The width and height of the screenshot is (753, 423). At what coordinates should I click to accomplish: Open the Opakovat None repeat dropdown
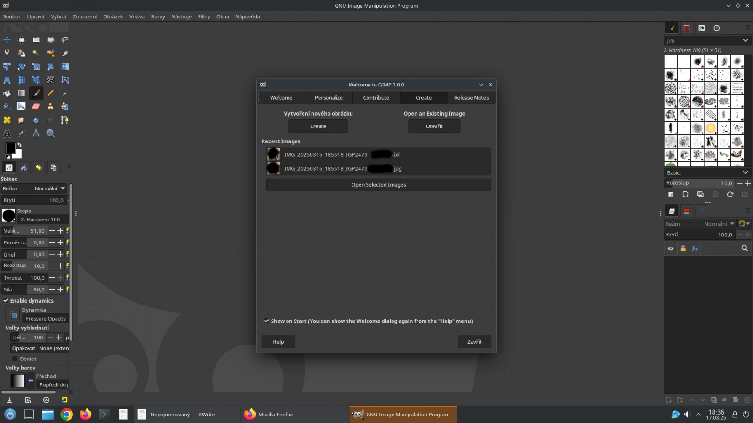coord(40,348)
